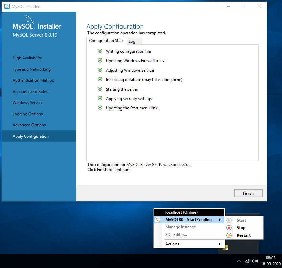Click the MySQL Notifier tray icon

226,247
